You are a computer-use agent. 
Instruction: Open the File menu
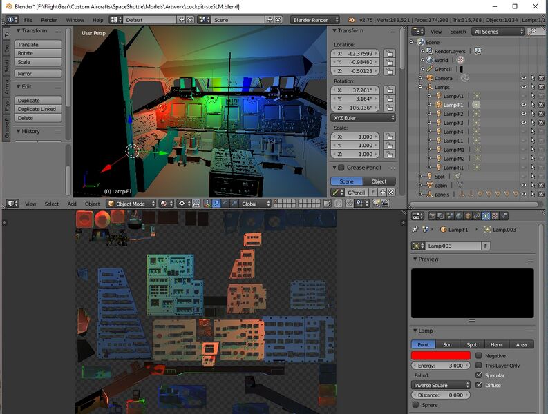28,20
